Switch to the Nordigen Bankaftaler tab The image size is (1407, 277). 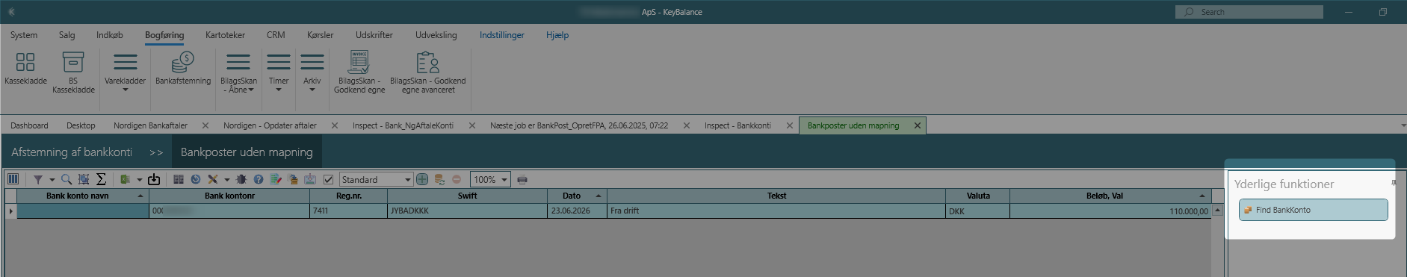coord(150,125)
